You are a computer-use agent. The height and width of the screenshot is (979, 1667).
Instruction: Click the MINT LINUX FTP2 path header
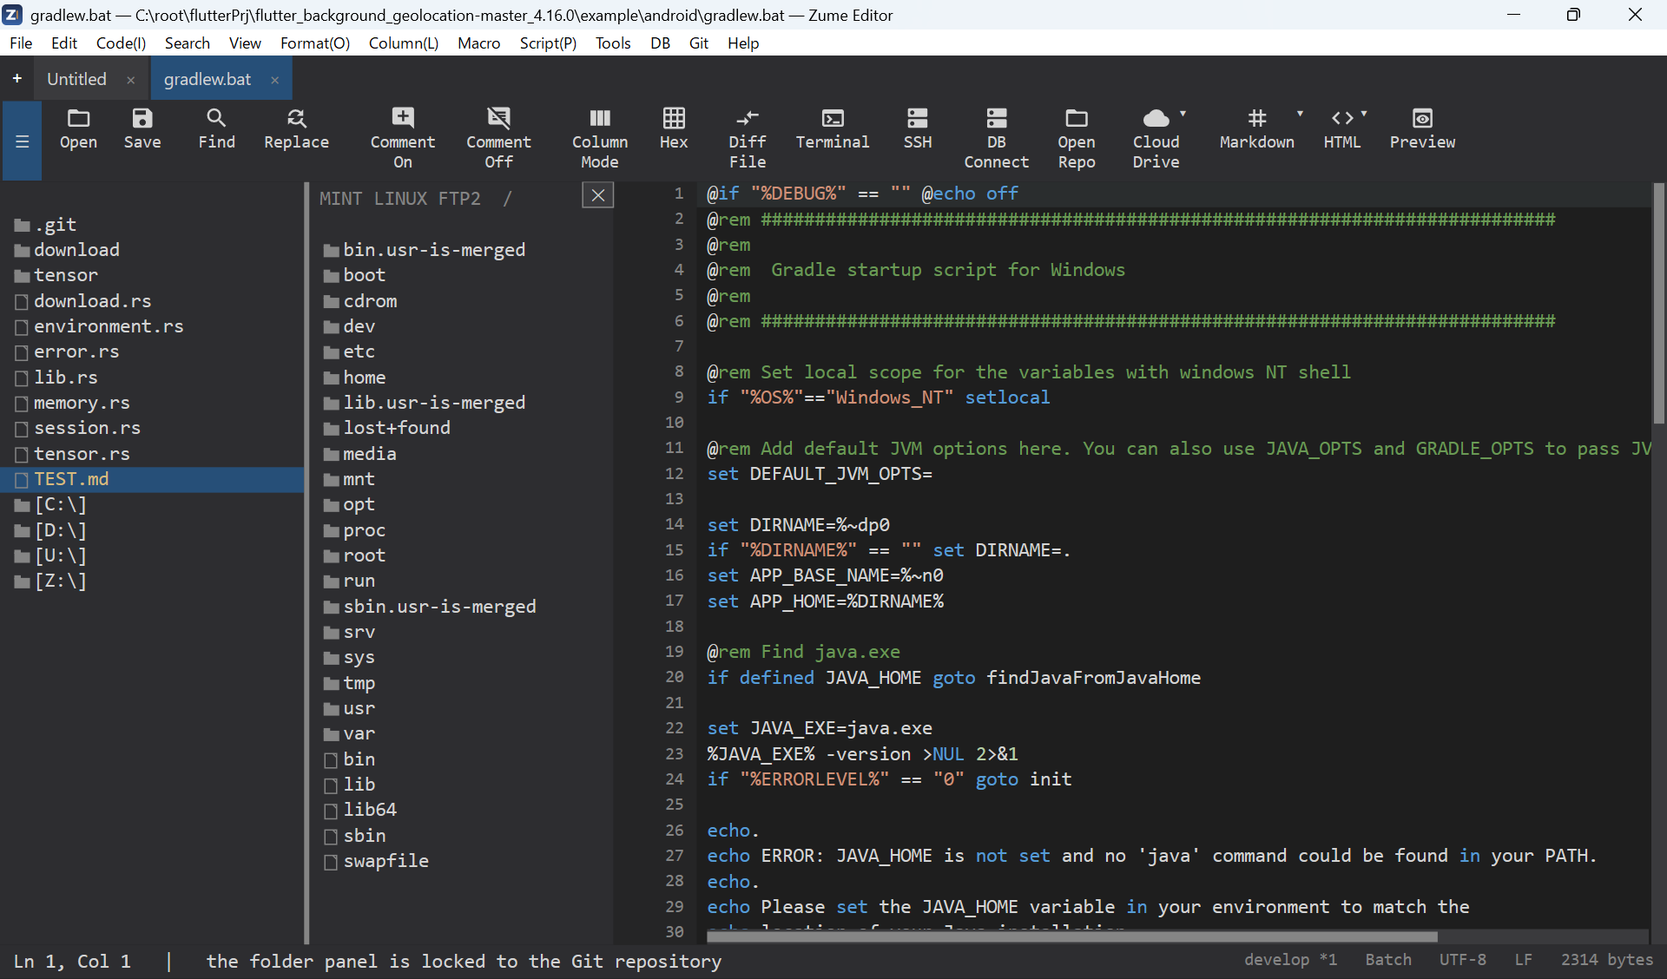pyautogui.click(x=415, y=199)
